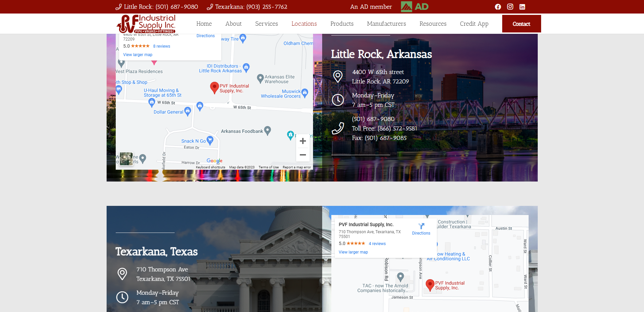This screenshot has width=644, height=312.
Task: Click the Tire shop marker at map top
Action: click(x=243, y=38)
